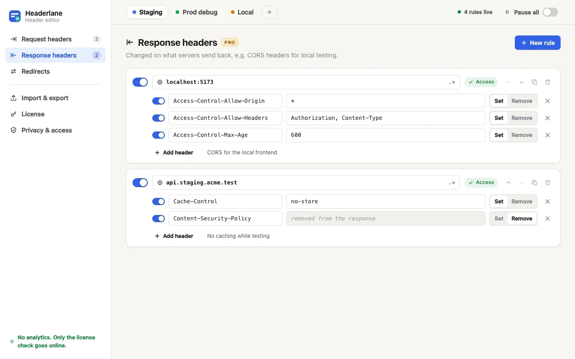Click the Access granted badge on localhost:5173
This screenshot has width=575, height=359.
click(x=481, y=82)
